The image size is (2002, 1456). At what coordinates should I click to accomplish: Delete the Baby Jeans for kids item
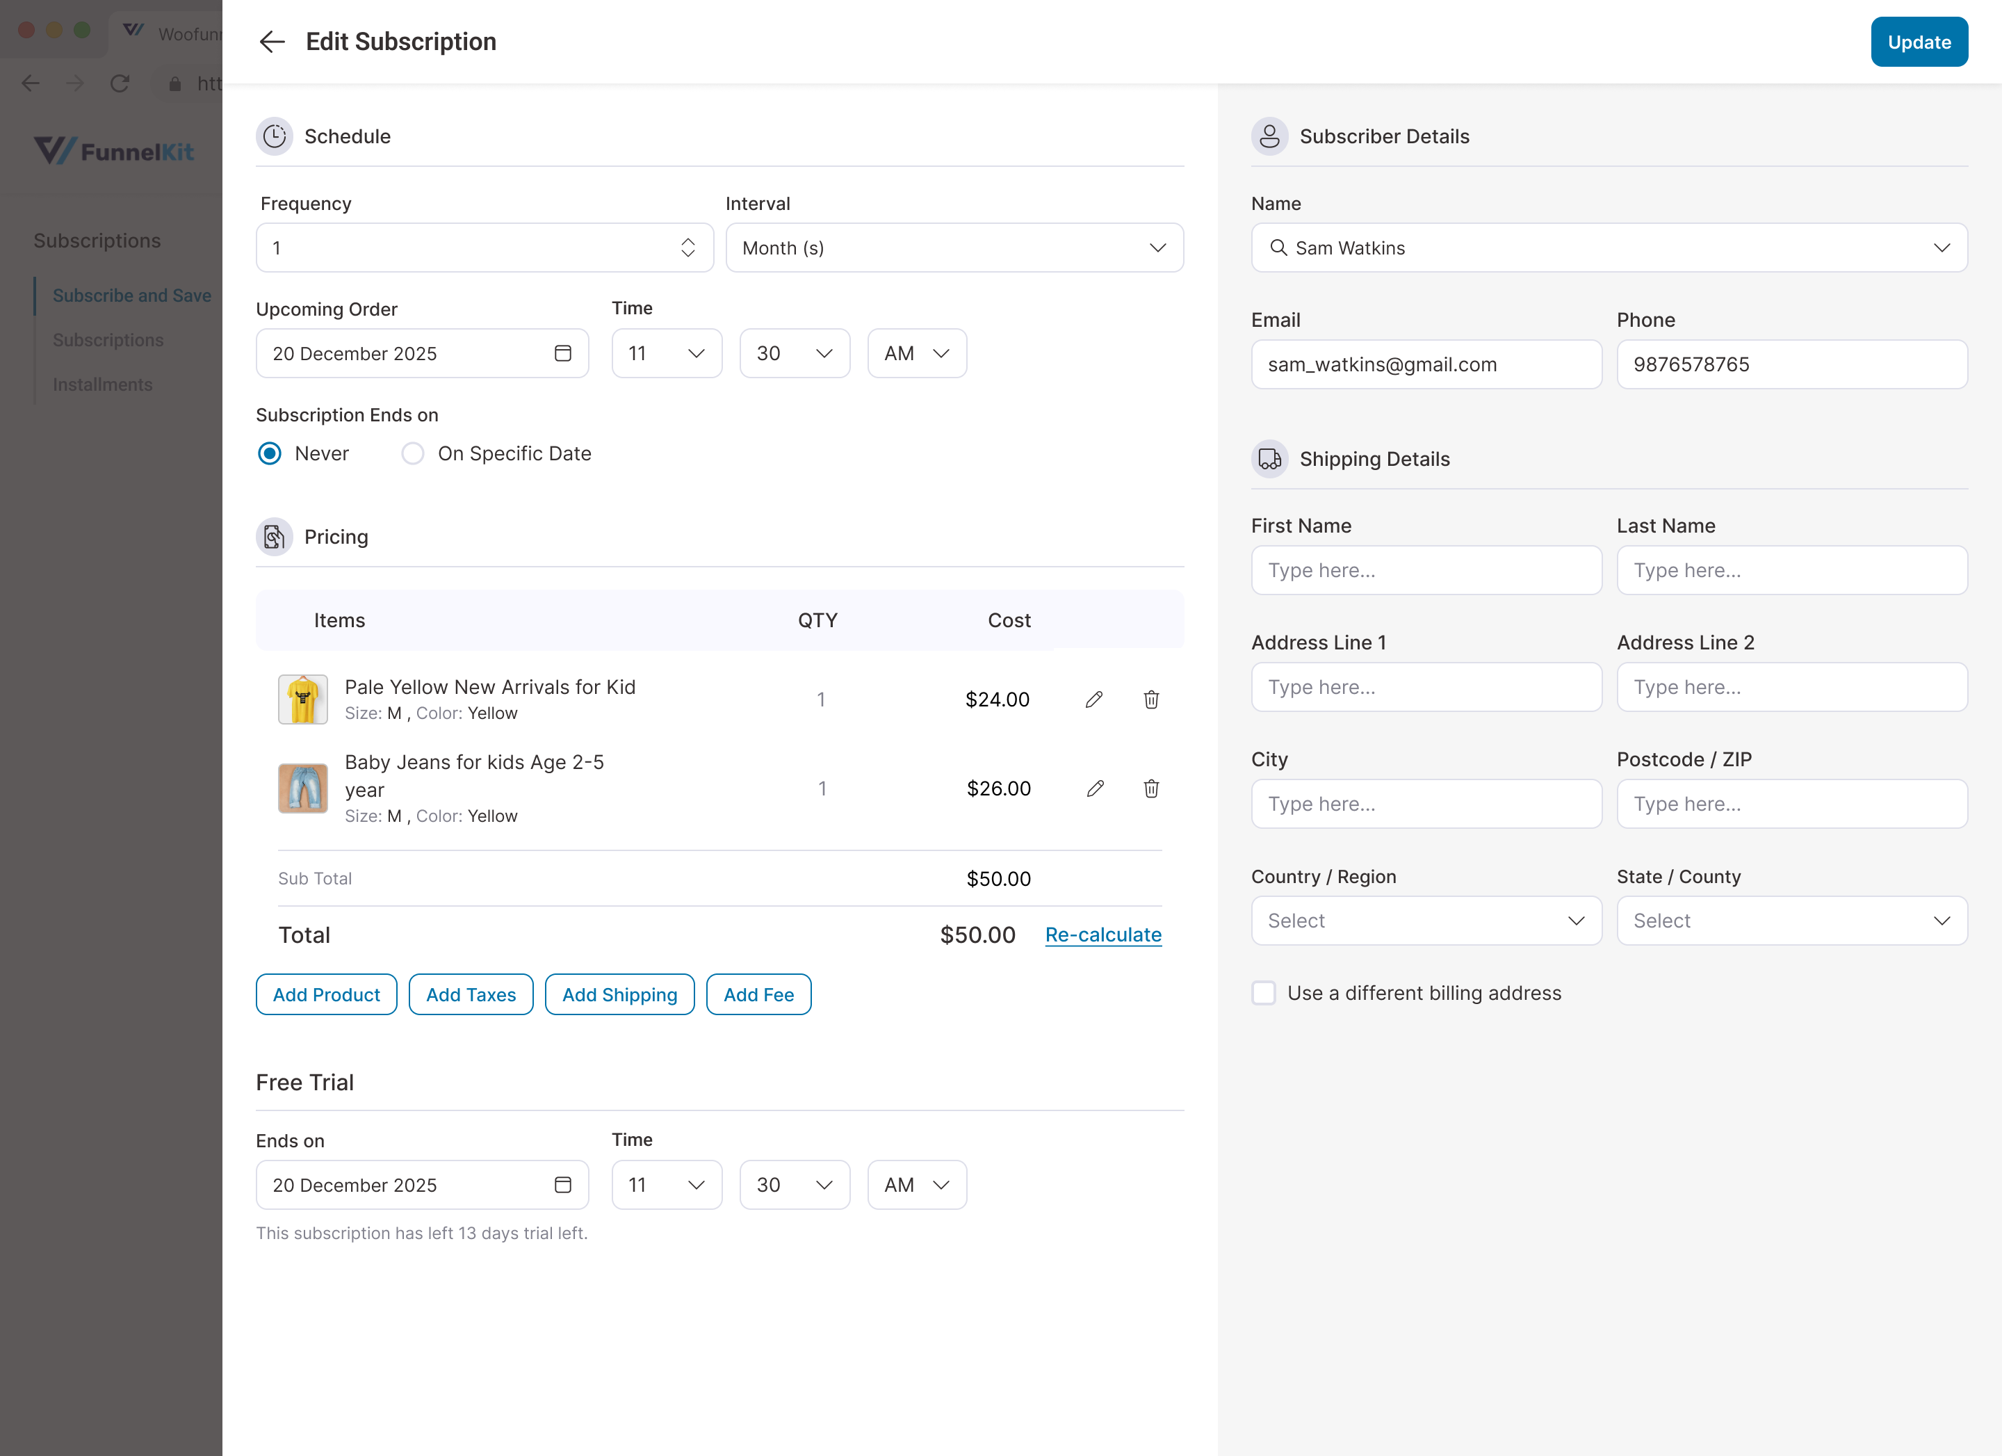[1151, 788]
